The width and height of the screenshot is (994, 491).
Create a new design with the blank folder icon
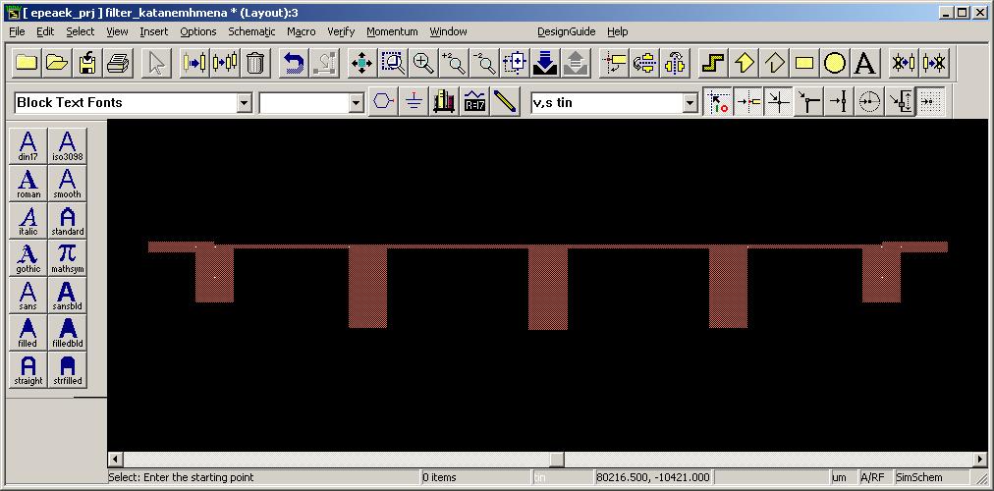coord(26,63)
